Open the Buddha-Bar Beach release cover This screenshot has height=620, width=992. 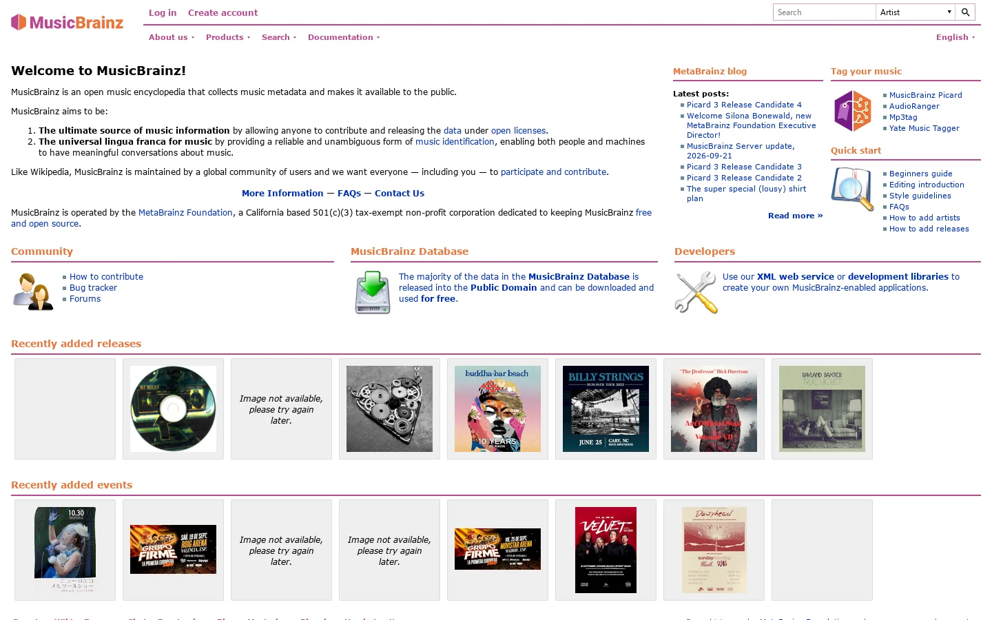pyautogui.click(x=497, y=409)
